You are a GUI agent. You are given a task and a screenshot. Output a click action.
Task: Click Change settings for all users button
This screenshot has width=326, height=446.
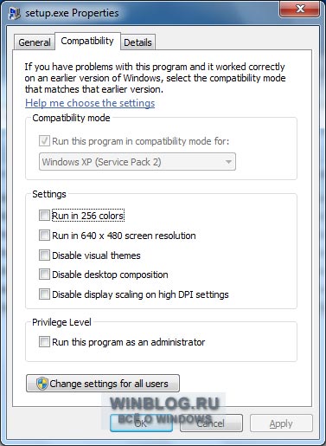(x=103, y=384)
